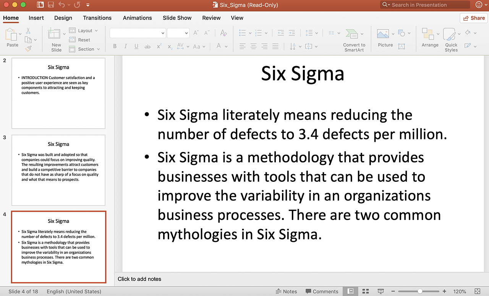Open the Animations tab
489x296 pixels.
[x=137, y=18]
